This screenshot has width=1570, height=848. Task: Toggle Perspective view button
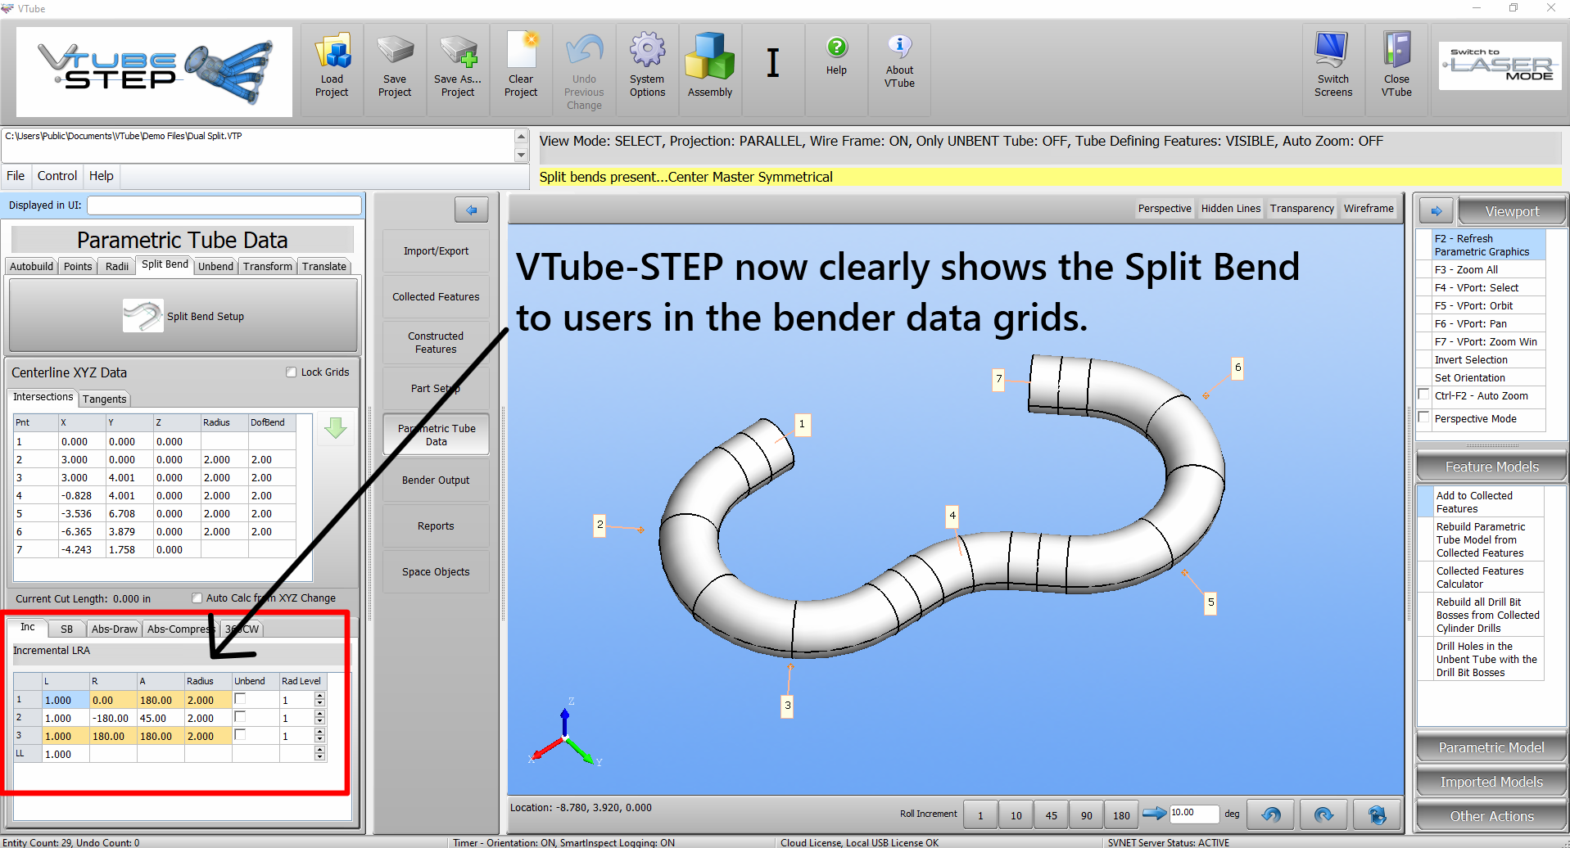click(1165, 209)
